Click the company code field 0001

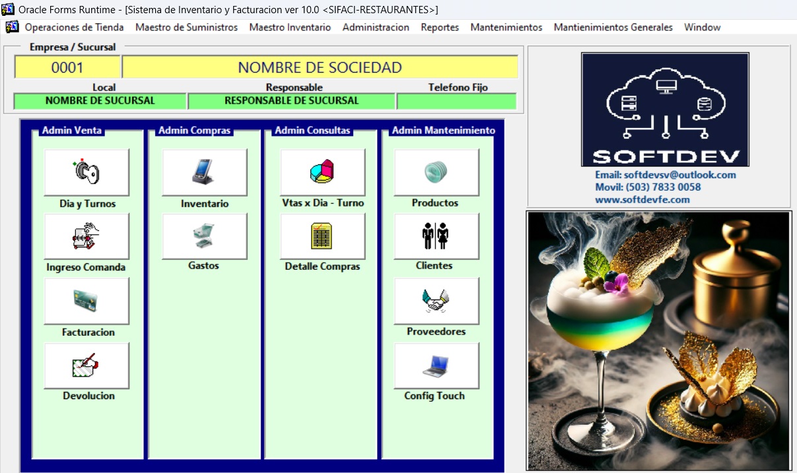coord(67,67)
